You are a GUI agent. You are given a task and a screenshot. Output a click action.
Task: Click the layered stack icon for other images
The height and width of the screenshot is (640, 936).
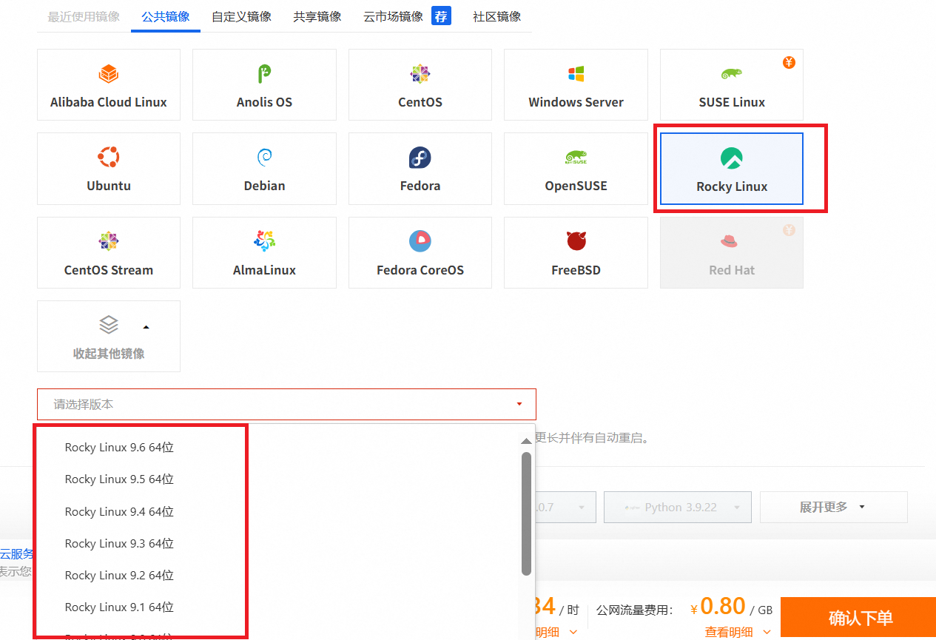pos(109,325)
